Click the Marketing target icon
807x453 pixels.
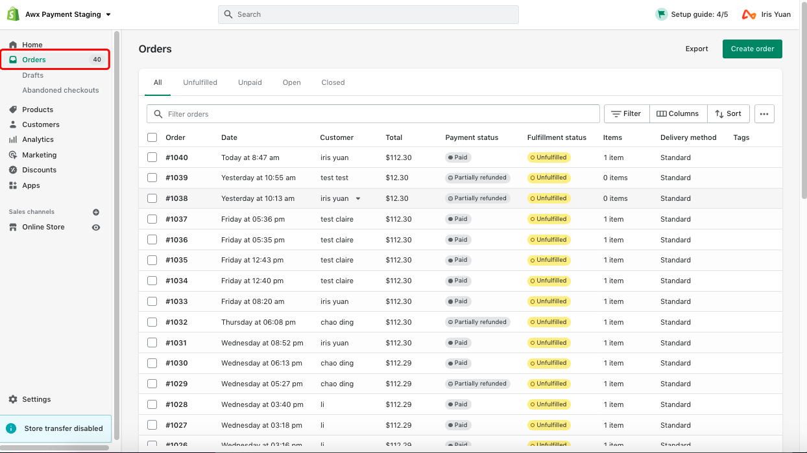pyautogui.click(x=13, y=155)
